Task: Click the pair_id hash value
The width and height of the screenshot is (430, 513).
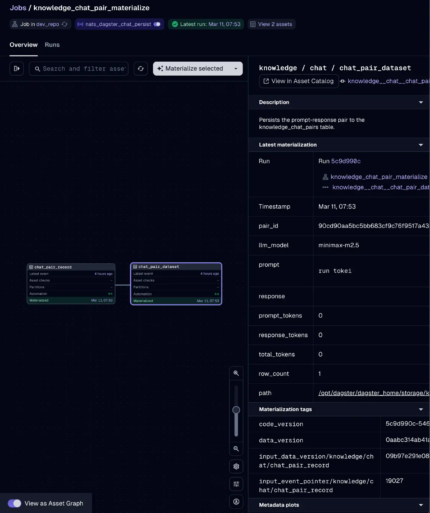Action: (374, 226)
